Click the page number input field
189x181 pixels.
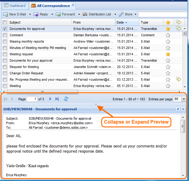(x=32, y=99)
